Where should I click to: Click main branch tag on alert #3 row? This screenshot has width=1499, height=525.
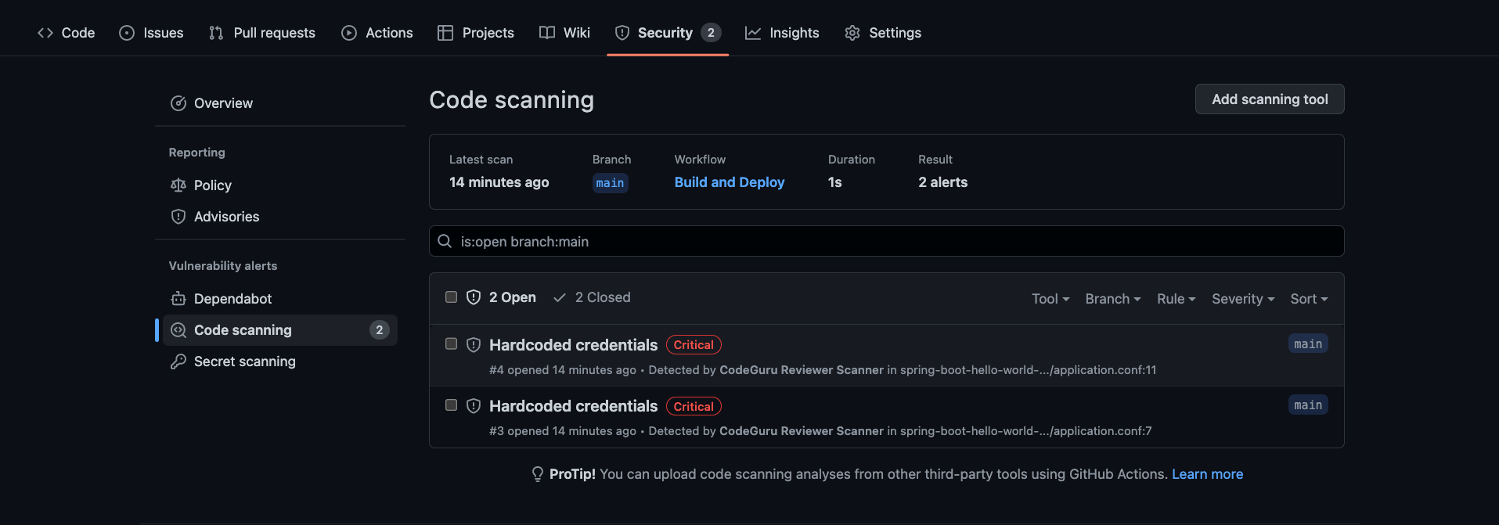pyautogui.click(x=1308, y=405)
